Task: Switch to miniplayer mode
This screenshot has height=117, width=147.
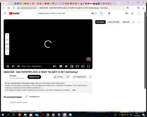Action: tap(72, 66)
